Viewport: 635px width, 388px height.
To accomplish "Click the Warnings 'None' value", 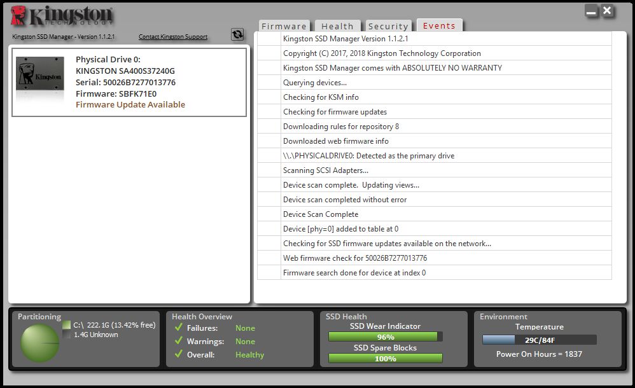I will [x=245, y=341].
